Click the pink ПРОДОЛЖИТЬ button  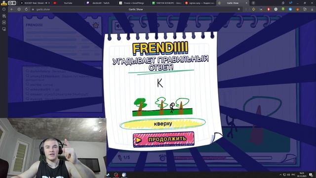[163, 139]
